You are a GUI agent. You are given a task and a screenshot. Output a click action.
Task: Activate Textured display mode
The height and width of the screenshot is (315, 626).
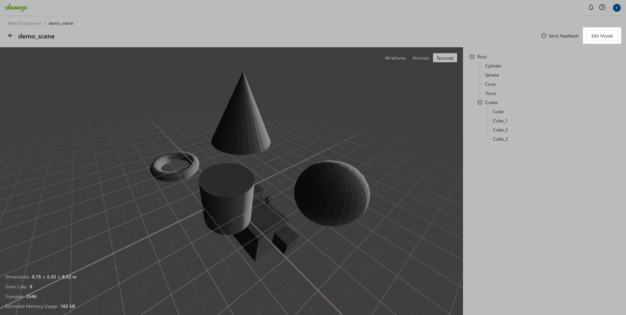click(x=445, y=58)
